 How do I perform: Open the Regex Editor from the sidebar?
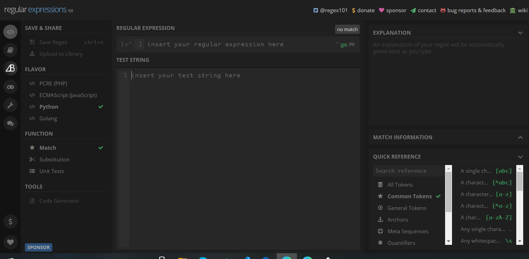10,32
